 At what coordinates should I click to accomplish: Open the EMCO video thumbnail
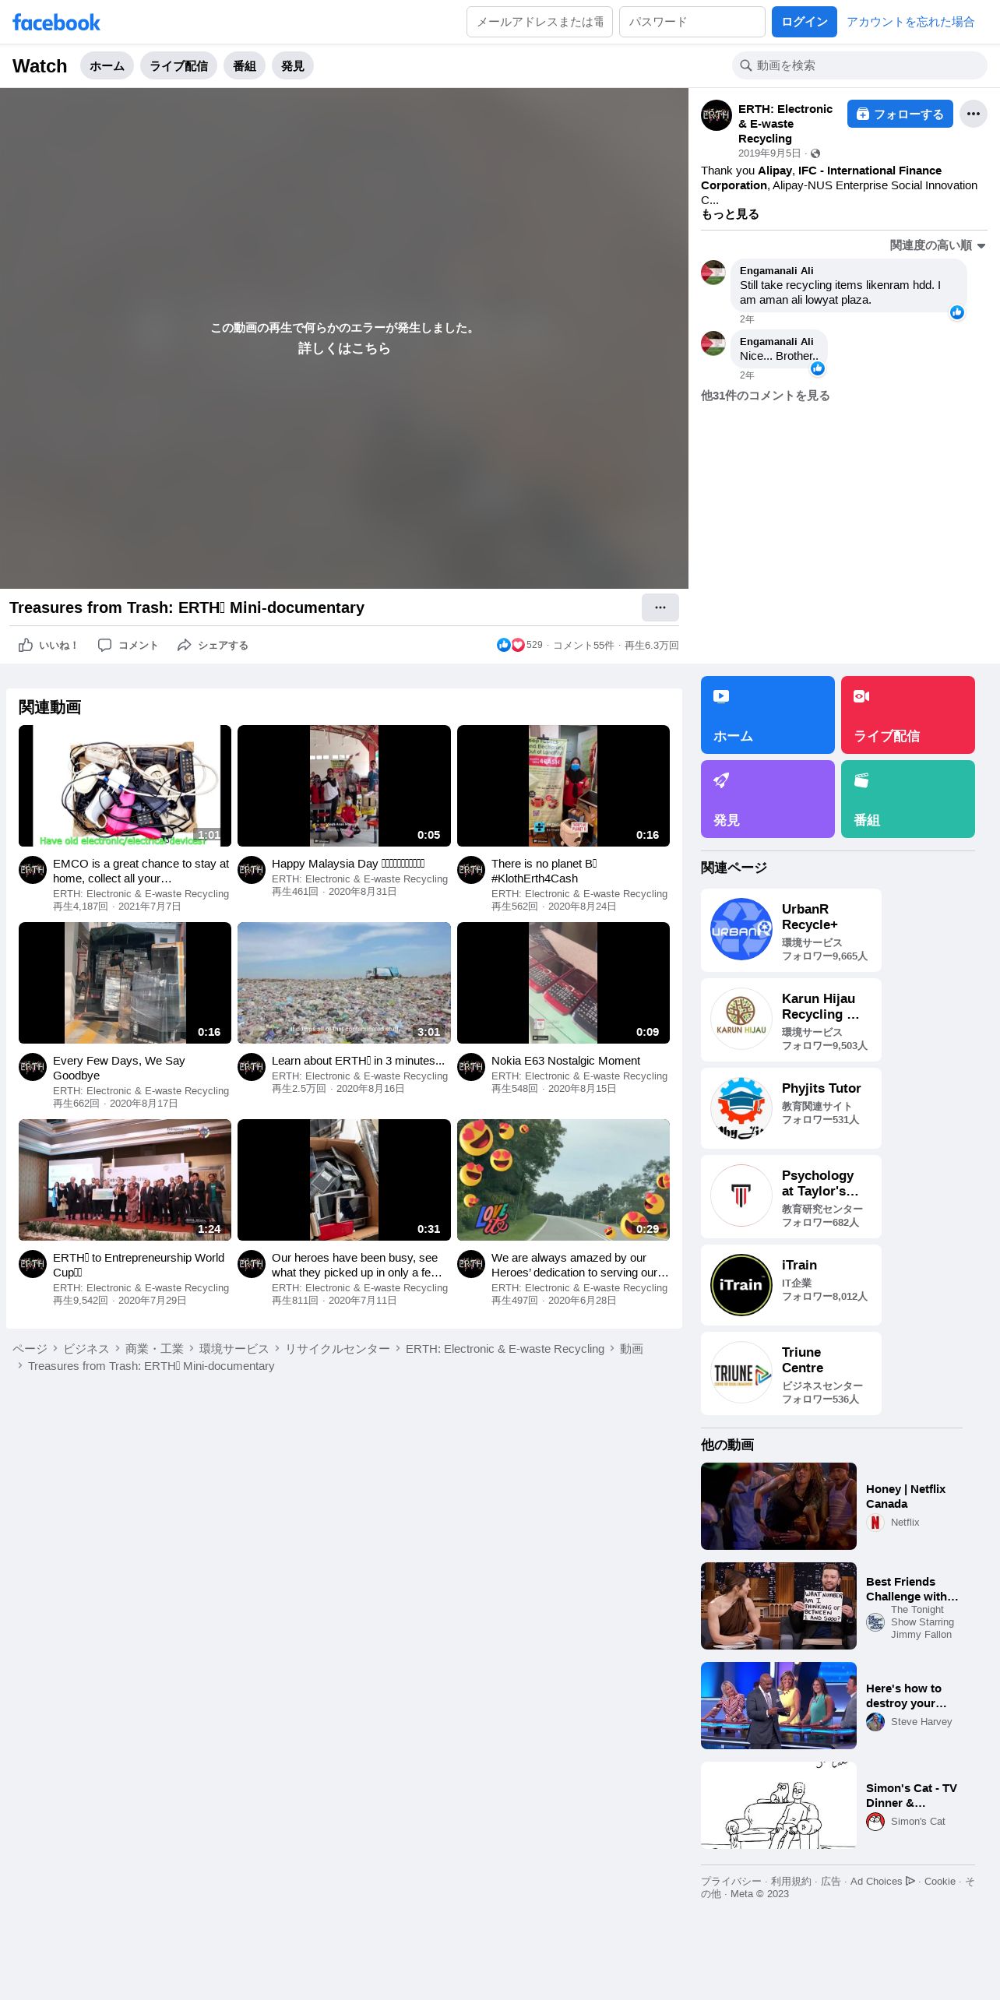(x=125, y=786)
